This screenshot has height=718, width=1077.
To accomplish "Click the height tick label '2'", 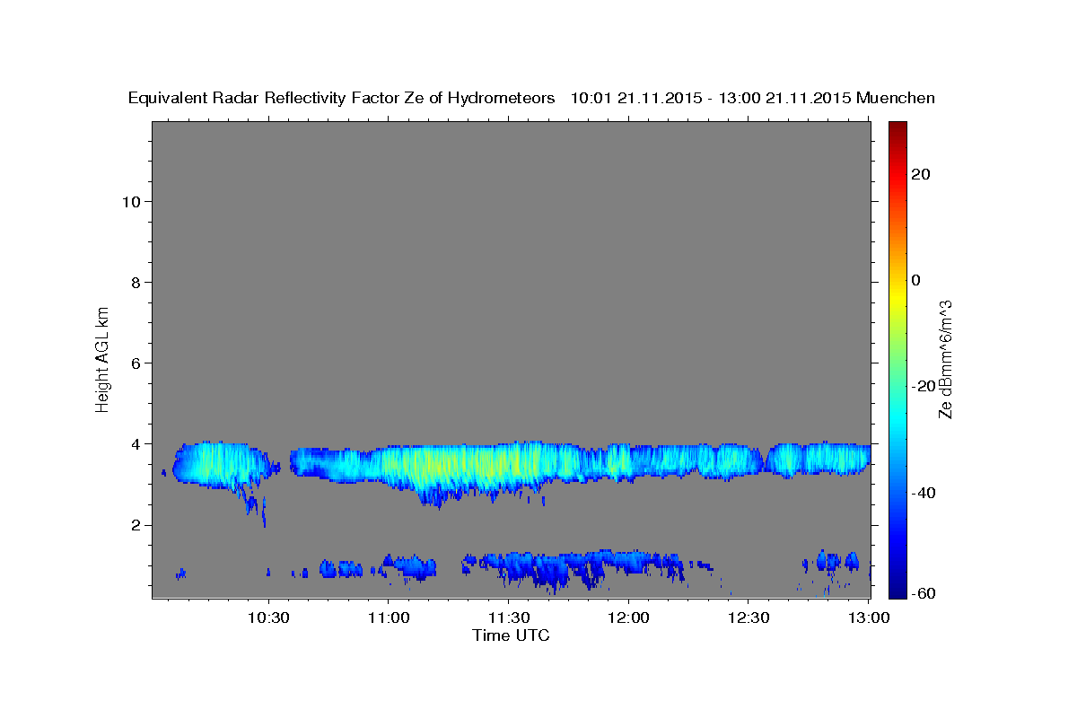I will pyautogui.click(x=134, y=525).
